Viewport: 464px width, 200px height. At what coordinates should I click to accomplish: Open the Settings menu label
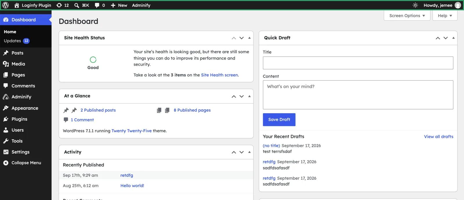tap(21, 152)
